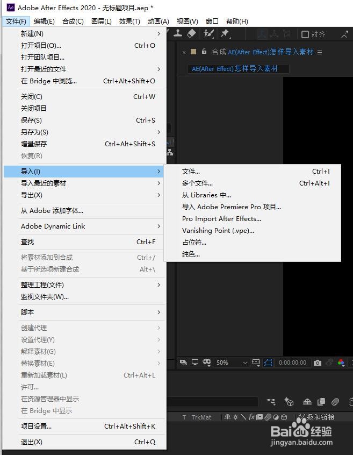353x455 pixels.
Task: Click the hide shy layers icon
Action: pyautogui.click(x=307, y=402)
